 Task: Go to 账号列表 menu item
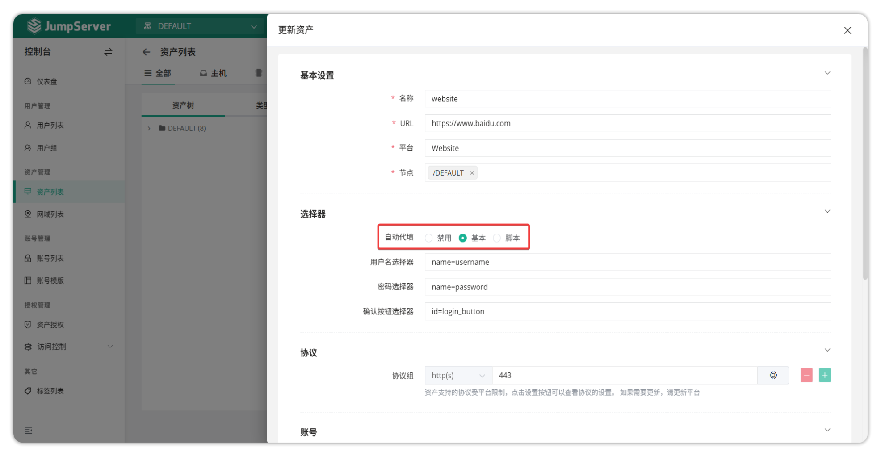tap(69, 258)
